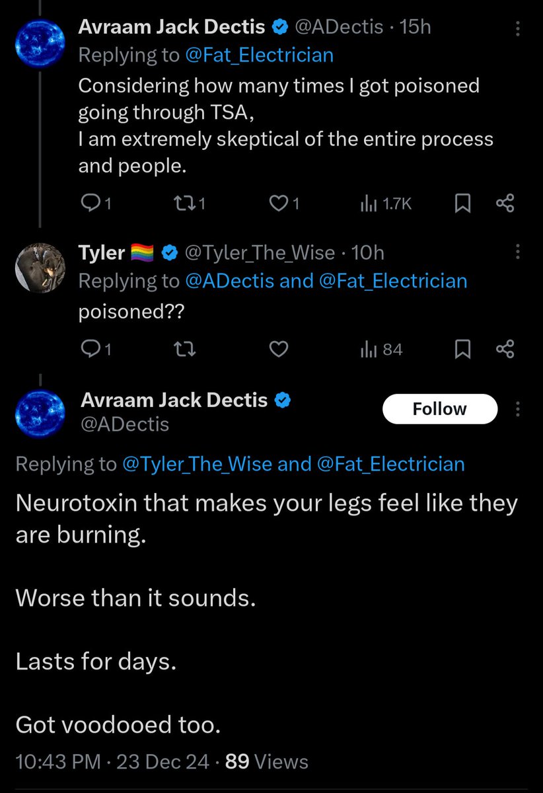
Task: Open view stats showing 84 views
Action: [x=382, y=349]
